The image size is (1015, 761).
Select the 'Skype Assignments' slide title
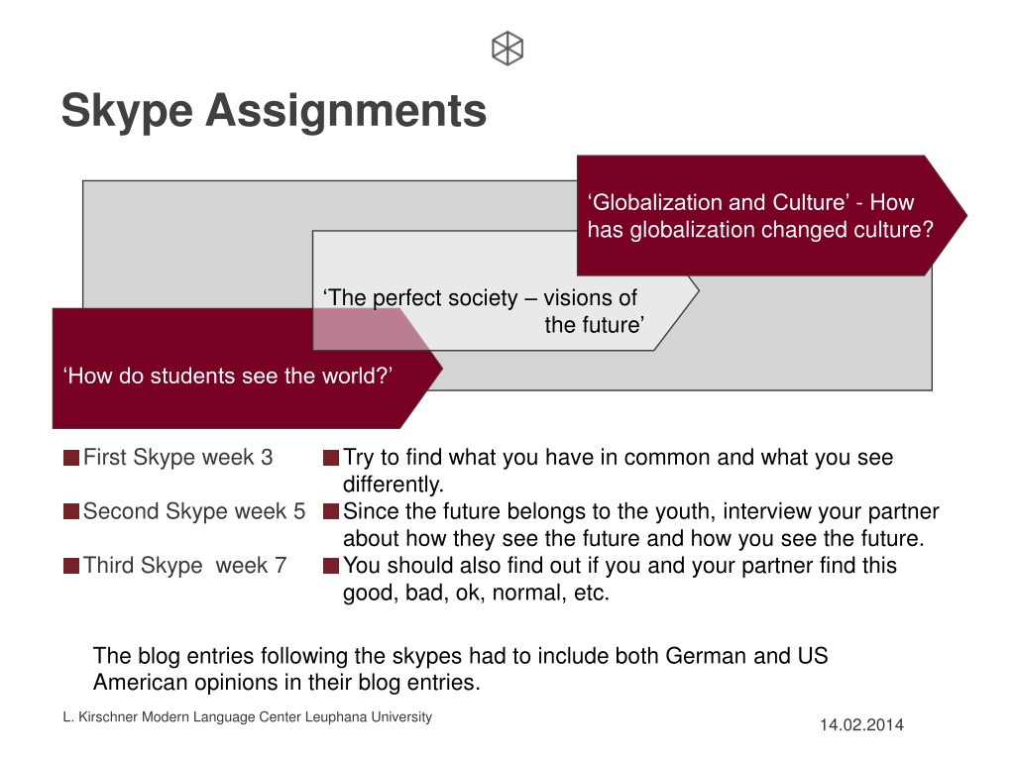pos(274,111)
